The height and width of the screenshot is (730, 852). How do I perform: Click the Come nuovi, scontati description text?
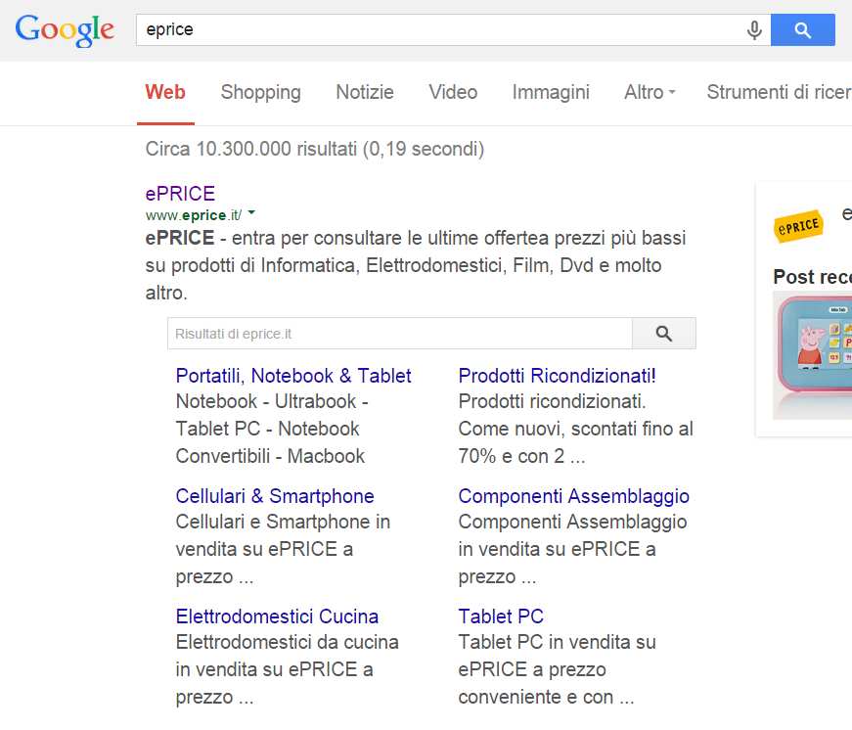(x=576, y=429)
